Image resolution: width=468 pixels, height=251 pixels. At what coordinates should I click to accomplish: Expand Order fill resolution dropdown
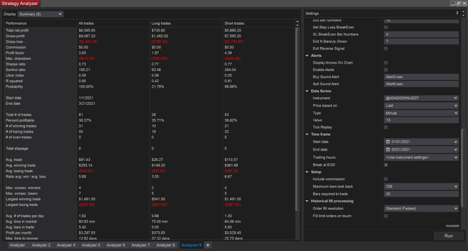click(421, 208)
